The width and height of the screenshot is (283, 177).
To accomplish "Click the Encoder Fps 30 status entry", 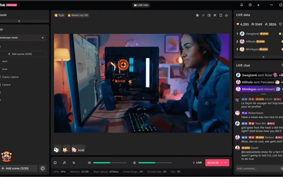I will (157, 172).
